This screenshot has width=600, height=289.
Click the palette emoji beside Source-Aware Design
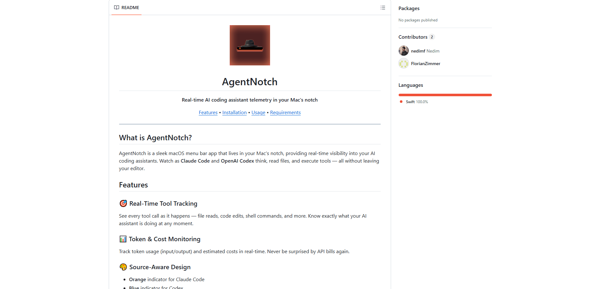[123, 267]
